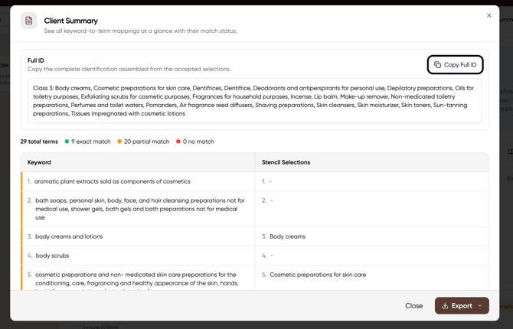Close the Client Summary dialog via X
This screenshot has width=513, height=329.
tap(488, 15)
